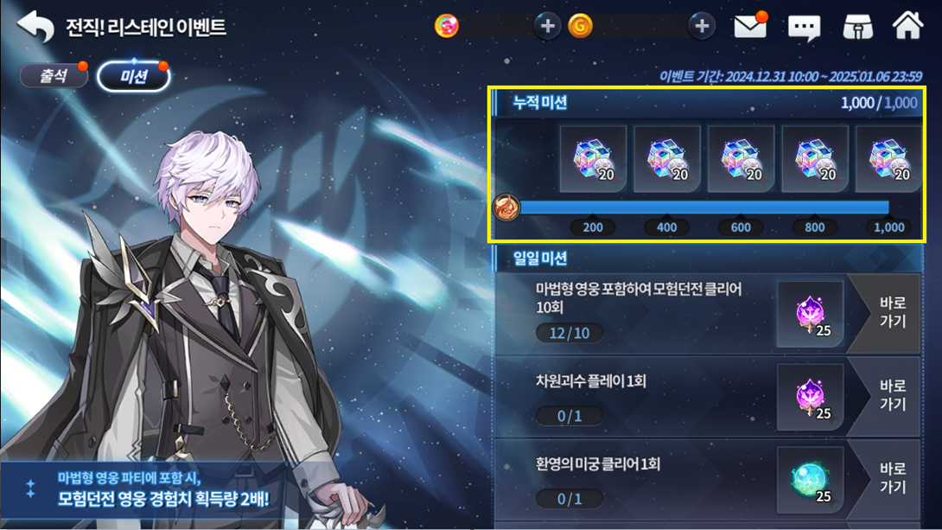The height and width of the screenshot is (530, 942).
Task: Open the chat speech bubble icon
Action: [x=804, y=28]
